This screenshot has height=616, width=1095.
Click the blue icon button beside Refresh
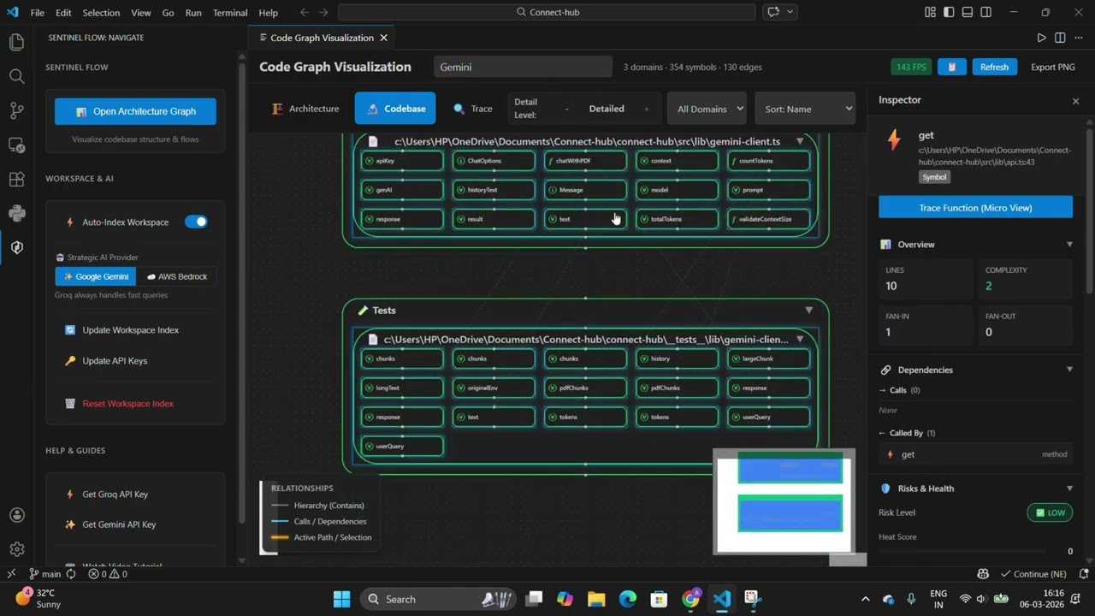click(951, 67)
